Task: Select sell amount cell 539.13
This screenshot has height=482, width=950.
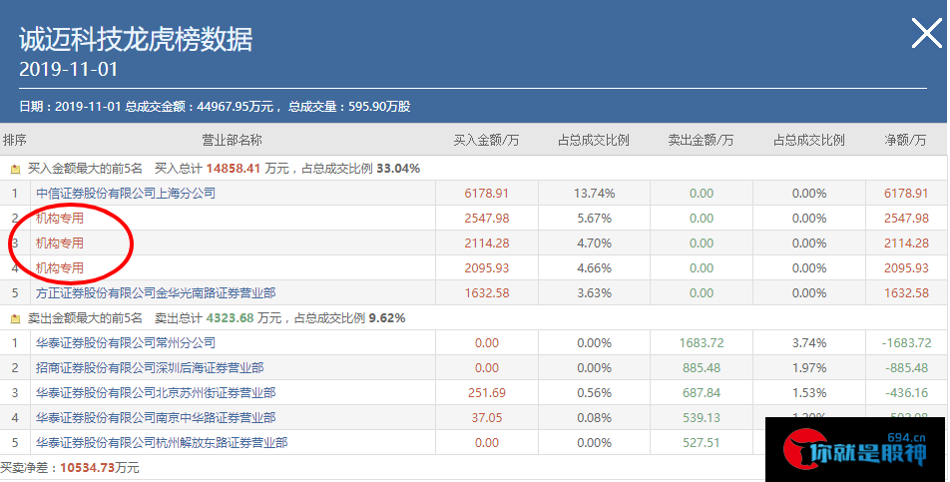Action: (702, 418)
